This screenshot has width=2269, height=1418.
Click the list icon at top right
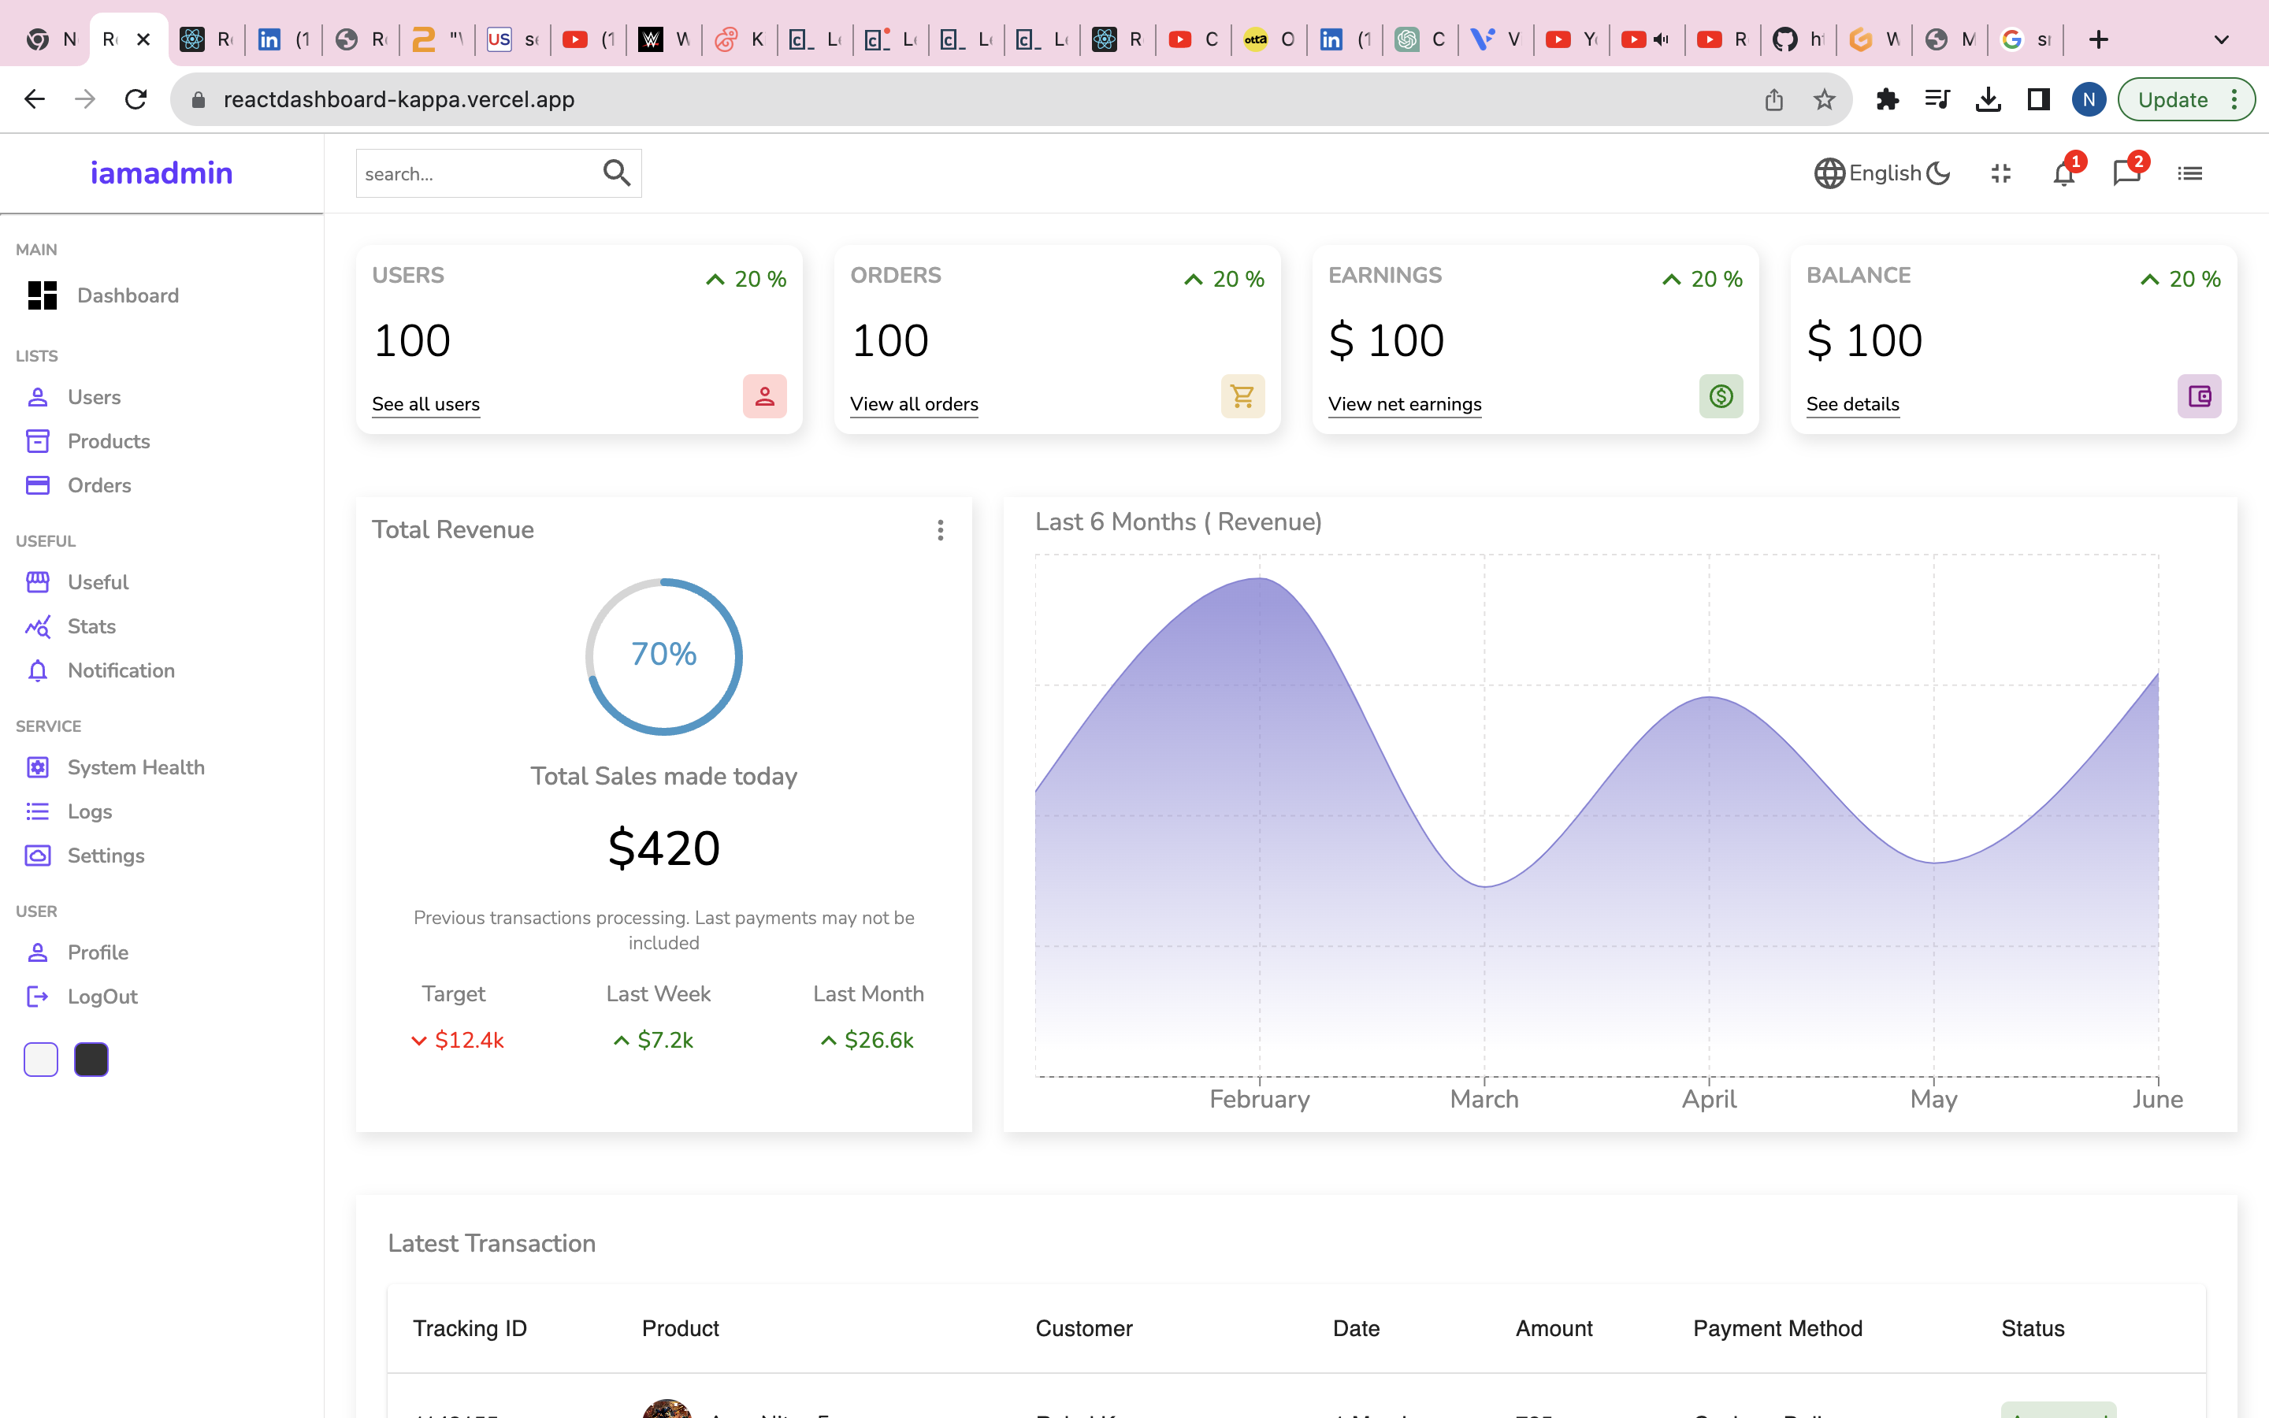tap(2189, 173)
